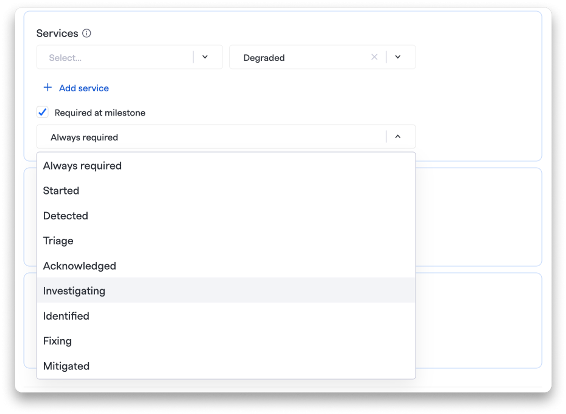
Task: Click the plus icon beside Add service
Action: pyautogui.click(x=48, y=88)
